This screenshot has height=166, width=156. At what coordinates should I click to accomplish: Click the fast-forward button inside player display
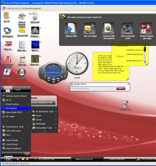(60, 71)
